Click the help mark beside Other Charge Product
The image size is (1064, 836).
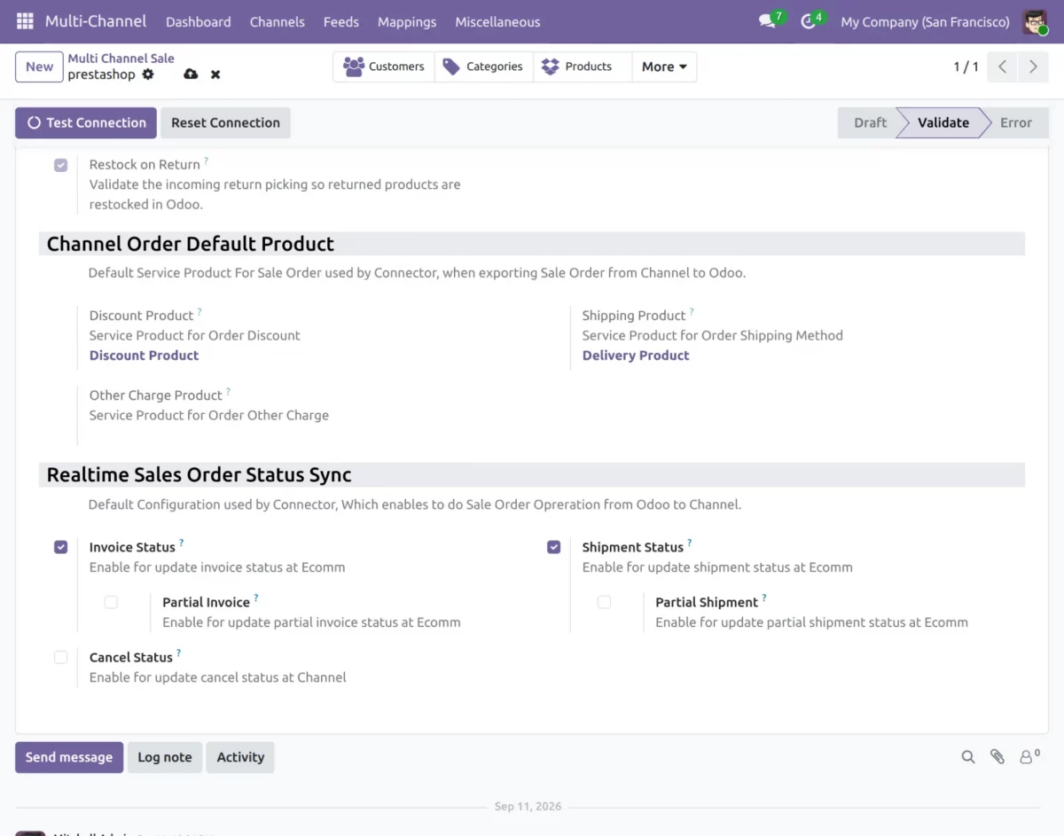tap(228, 391)
